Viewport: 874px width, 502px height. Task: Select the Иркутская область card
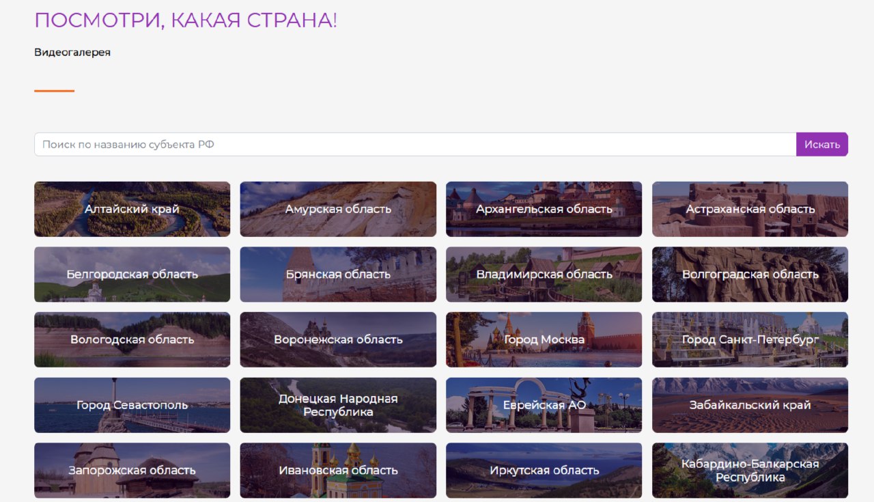point(544,471)
